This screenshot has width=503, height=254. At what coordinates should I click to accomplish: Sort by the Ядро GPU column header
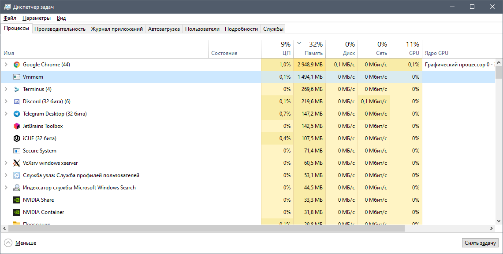pyautogui.click(x=459, y=49)
